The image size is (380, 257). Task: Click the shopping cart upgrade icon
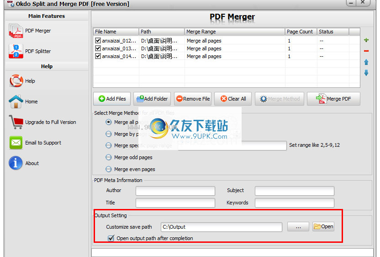click(16, 122)
